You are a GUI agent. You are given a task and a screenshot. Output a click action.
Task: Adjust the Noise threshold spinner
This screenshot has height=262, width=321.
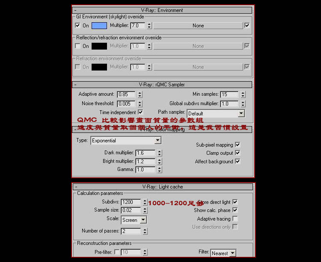(140, 103)
